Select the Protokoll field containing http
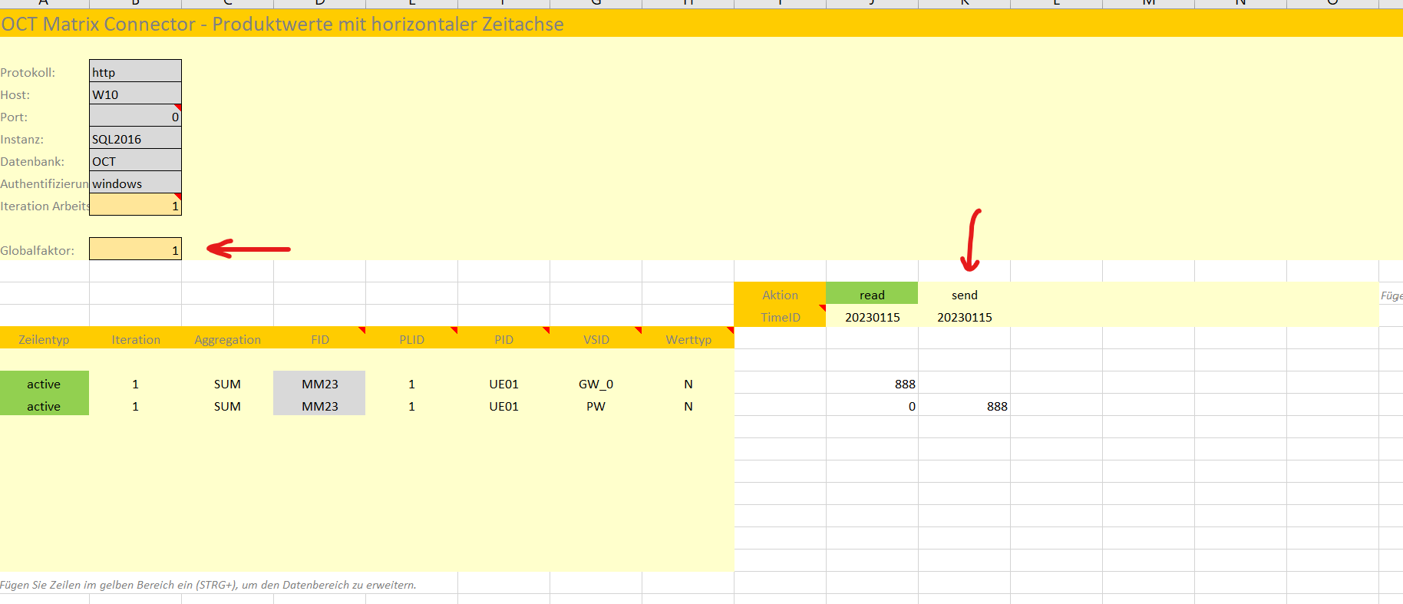 coord(135,72)
